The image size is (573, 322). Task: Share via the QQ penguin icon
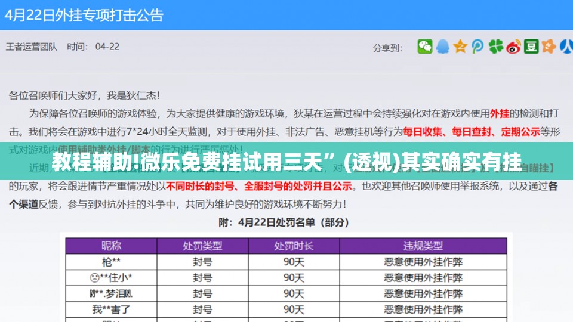tap(442, 47)
